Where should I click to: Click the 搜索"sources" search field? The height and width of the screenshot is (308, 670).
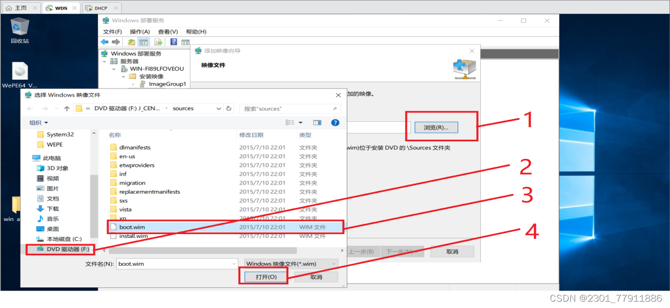click(x=290, y=109)
